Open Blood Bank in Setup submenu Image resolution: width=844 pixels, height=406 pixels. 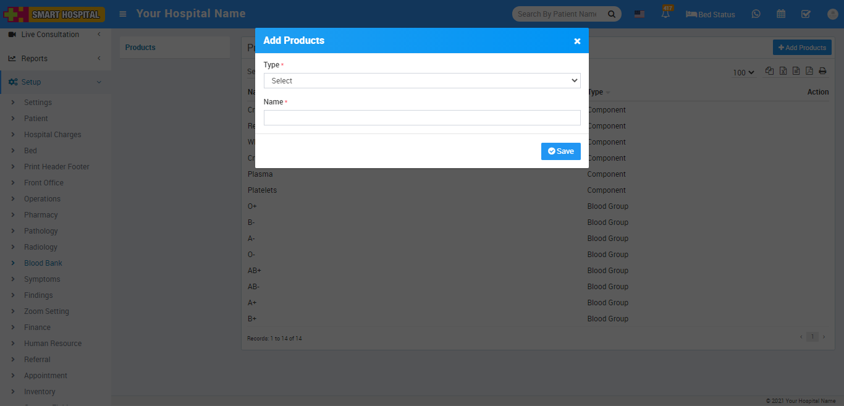[43, 263]
